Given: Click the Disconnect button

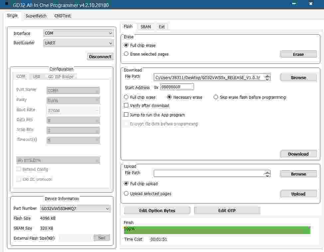Looking at the screenshot, I should (x=100, y=57).
